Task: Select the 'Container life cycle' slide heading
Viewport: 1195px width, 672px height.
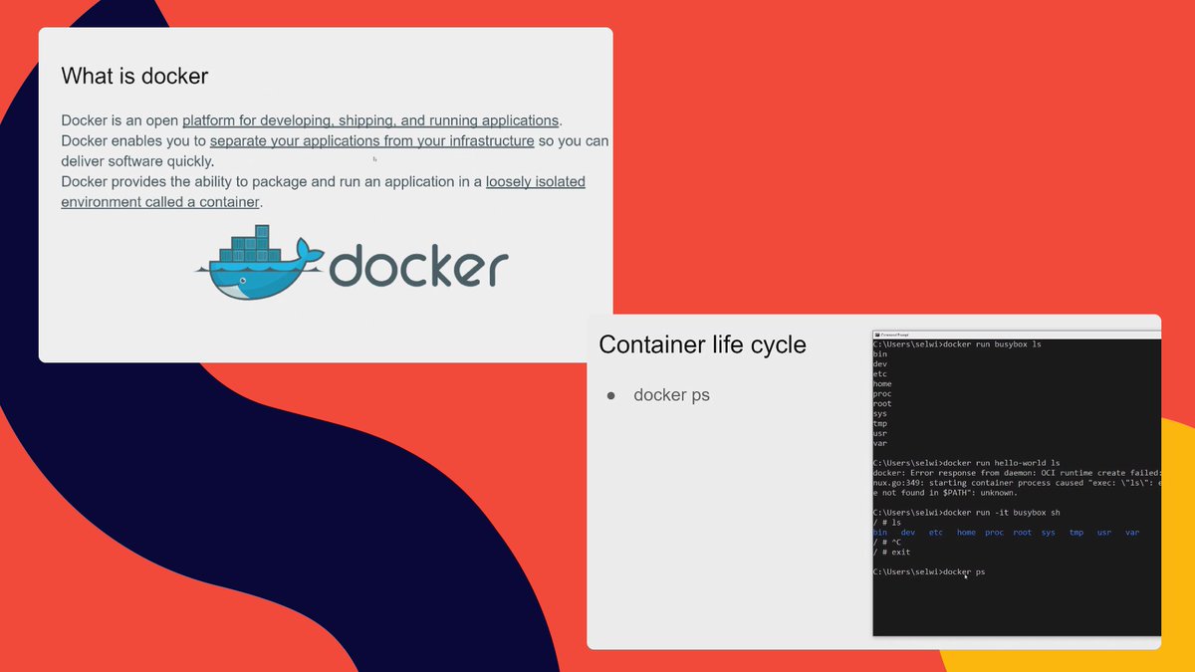Action: pos(702,344)
